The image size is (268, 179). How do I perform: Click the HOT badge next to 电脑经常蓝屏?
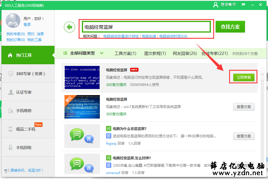(134, 70)
